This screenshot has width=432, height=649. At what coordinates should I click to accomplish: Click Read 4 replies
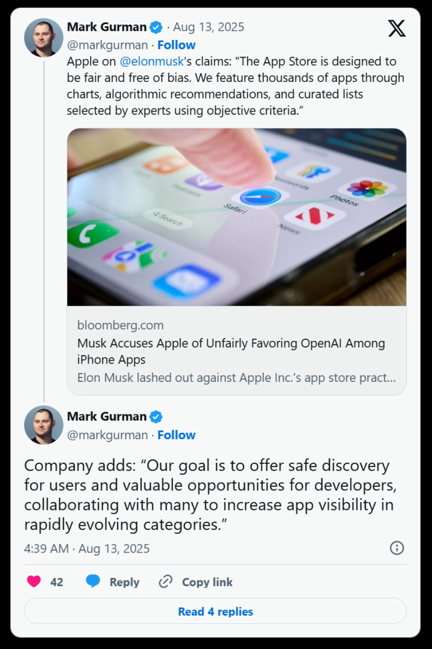coord(216,611)
